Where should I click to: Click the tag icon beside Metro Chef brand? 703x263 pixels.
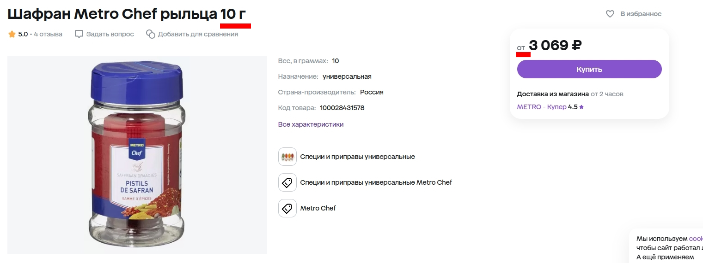tap(287, 208)
